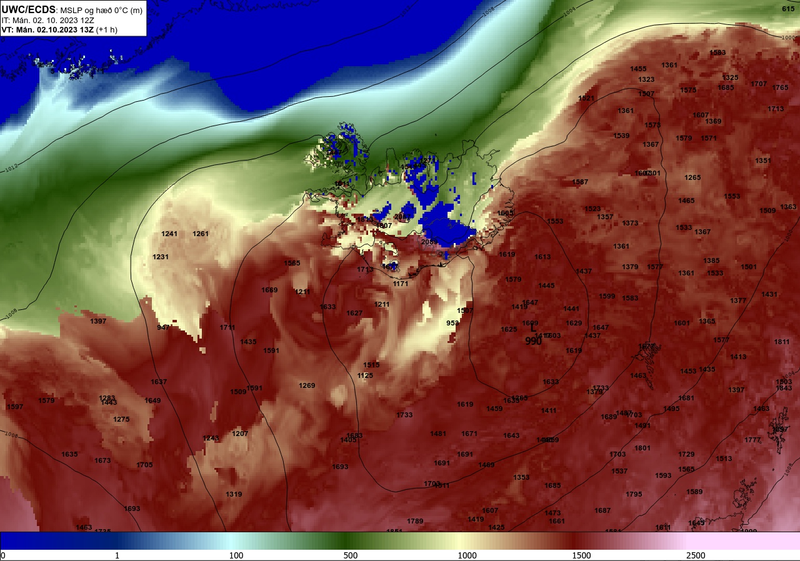Click the 1363 height value
The image size is (800, 561).
tap(788, 207)
